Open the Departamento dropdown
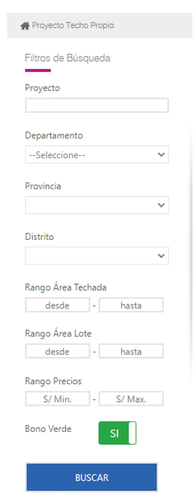 pyautogui.click(x=97, y=154)
